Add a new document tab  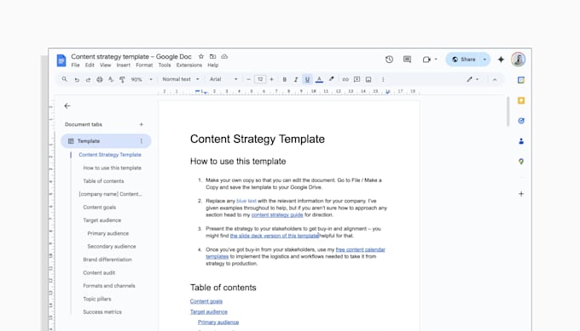pos(142,124)
